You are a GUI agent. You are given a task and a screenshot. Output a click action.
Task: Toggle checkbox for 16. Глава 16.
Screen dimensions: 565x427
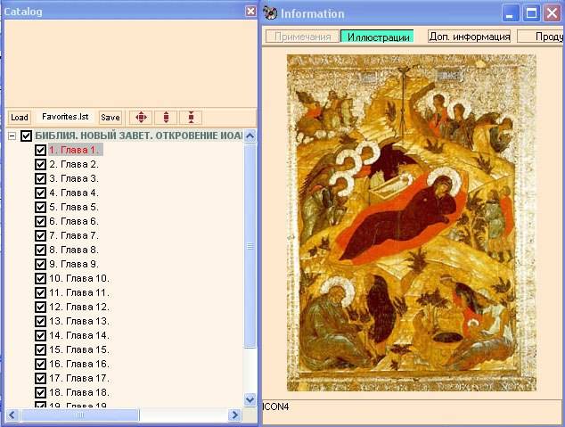point(40,364)
